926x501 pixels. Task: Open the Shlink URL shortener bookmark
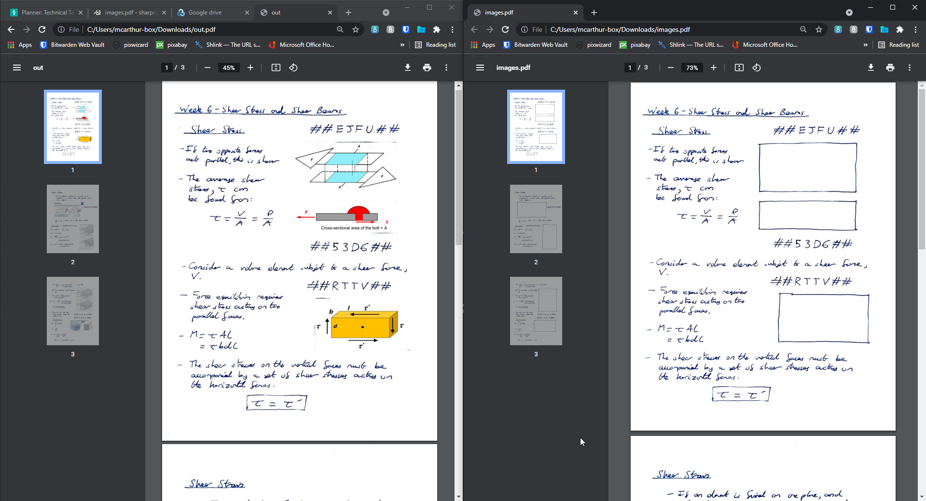tap(227, 45)
